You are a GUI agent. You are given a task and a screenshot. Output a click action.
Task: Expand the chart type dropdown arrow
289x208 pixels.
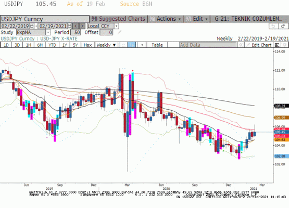click(142, 45)
